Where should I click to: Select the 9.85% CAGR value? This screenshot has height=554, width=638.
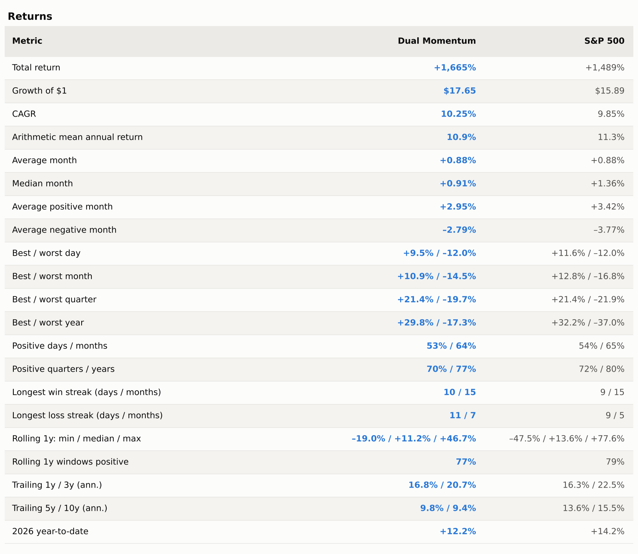611,114
